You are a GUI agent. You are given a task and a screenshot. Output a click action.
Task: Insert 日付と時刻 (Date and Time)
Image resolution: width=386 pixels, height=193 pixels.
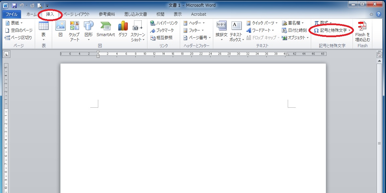pos(294,30)
